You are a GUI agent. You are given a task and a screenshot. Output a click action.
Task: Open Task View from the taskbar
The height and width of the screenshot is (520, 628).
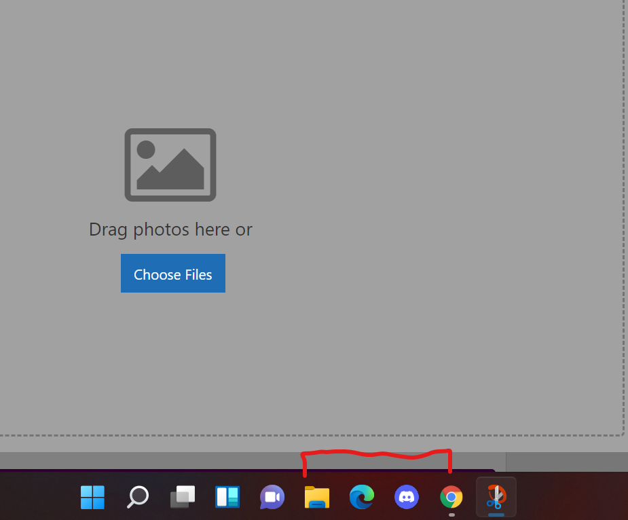coord(183,497)
